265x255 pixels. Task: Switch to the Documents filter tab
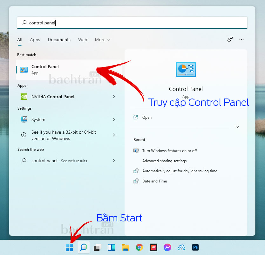[x=59, y=40]
